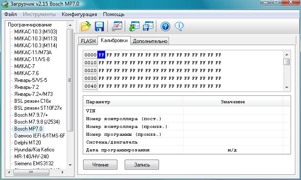Open the Инструменты menu
301x180 pixels.
click(39, 14)
